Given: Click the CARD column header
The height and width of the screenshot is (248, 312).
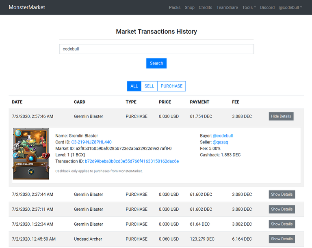Looking at the screenshot, I should [x=80, y=102].
